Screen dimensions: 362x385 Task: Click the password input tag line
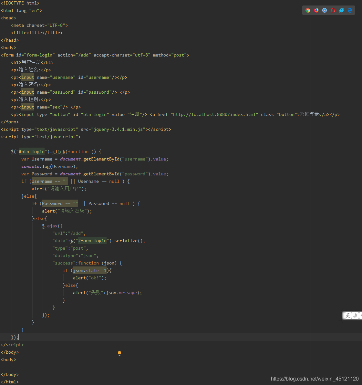click(x=70, y=92)
